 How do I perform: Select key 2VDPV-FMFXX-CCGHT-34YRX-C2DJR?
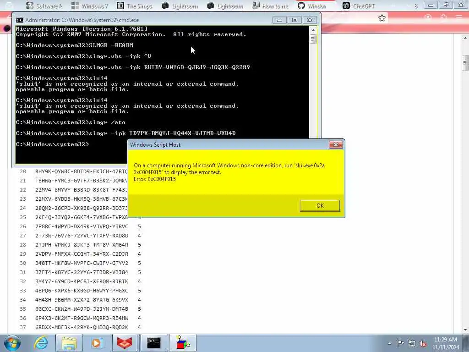tap(82, 254)
